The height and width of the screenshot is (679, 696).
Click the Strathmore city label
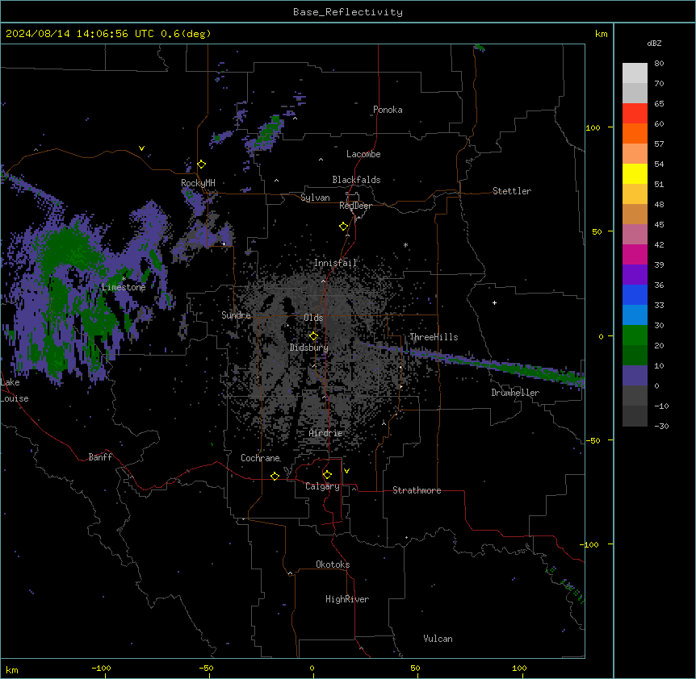point(417,490)
